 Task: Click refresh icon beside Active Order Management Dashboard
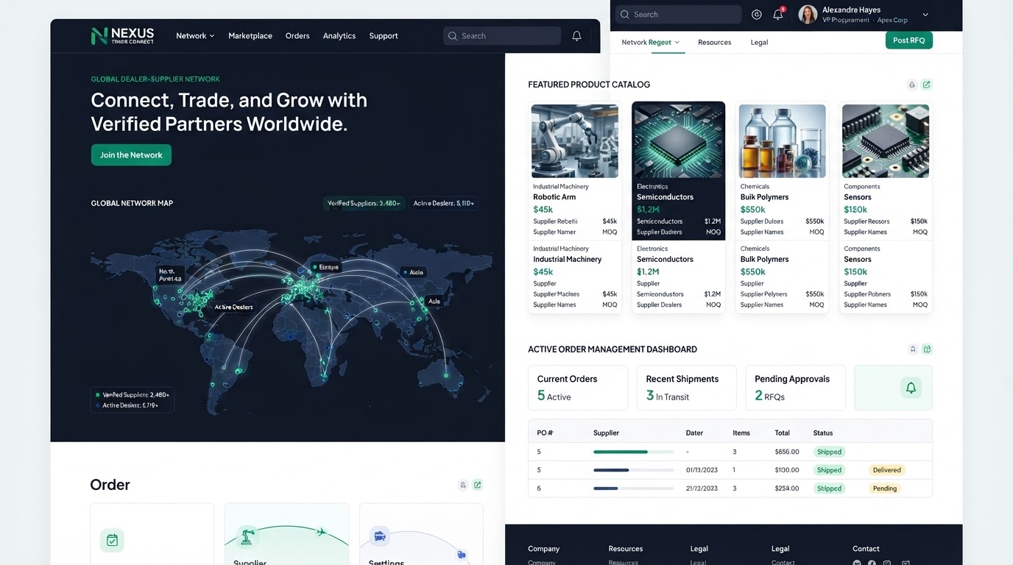[x=928, y=349]
